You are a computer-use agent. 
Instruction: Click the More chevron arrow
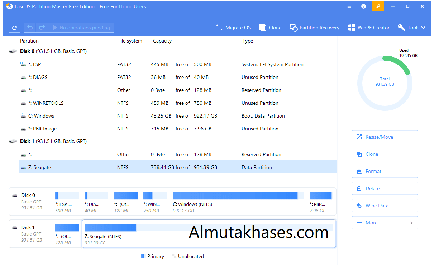pos(411,223)
